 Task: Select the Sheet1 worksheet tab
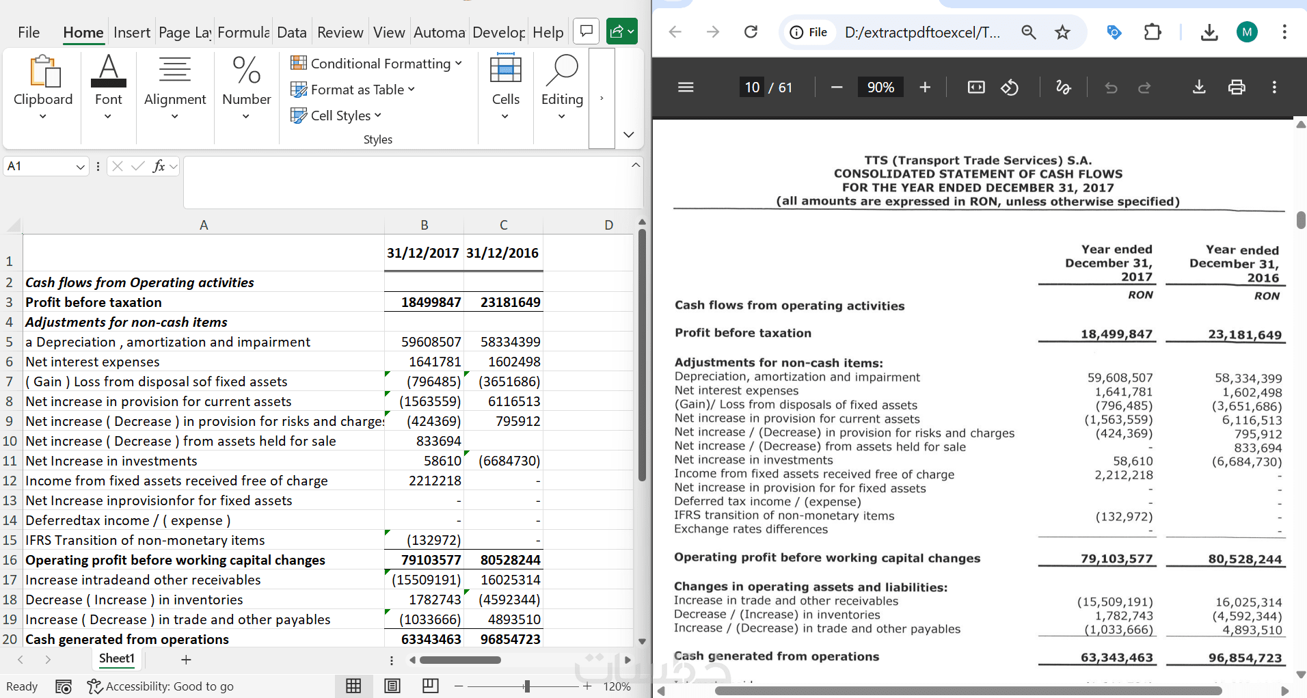click(117, 659)
